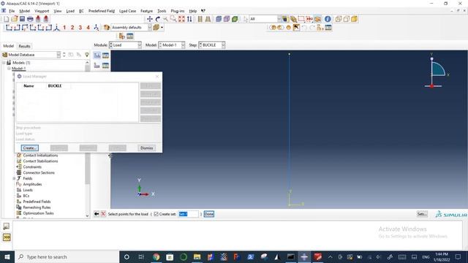Viewport: 468px width, 263px height.
Task: Click the back arrow in prompt area
Action: tap(97, 214)
